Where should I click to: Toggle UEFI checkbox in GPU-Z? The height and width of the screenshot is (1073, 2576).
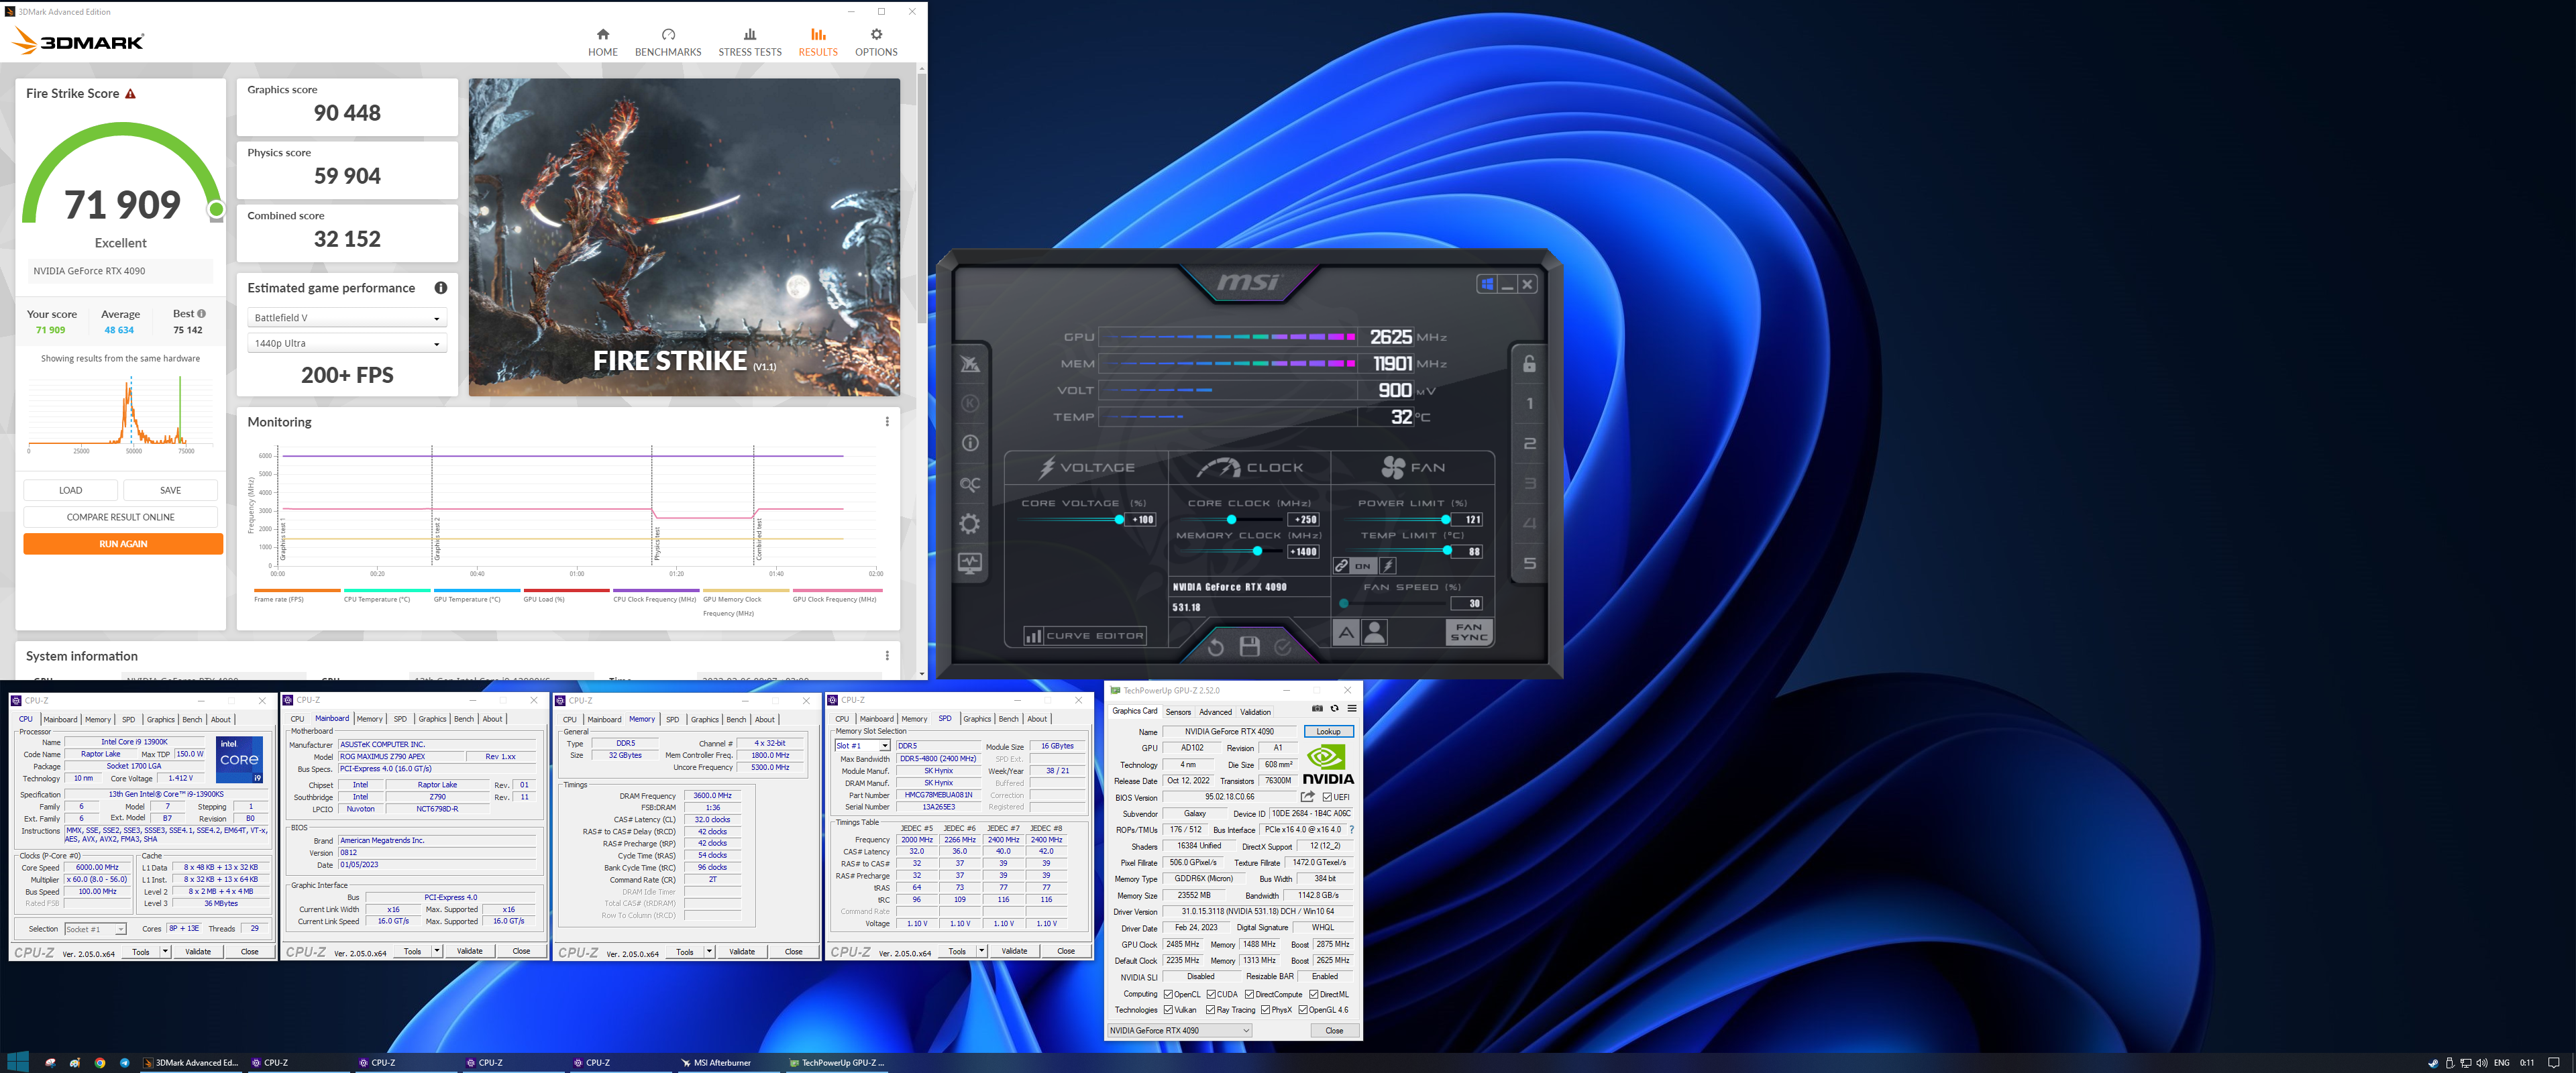coord(1327,797)
